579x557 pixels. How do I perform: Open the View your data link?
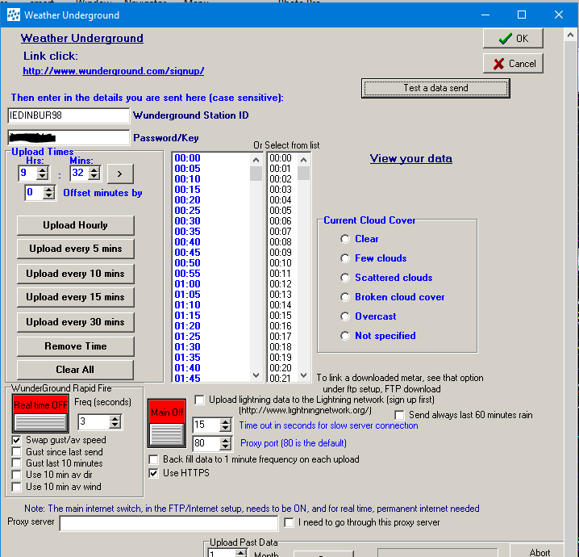point(411,158)
